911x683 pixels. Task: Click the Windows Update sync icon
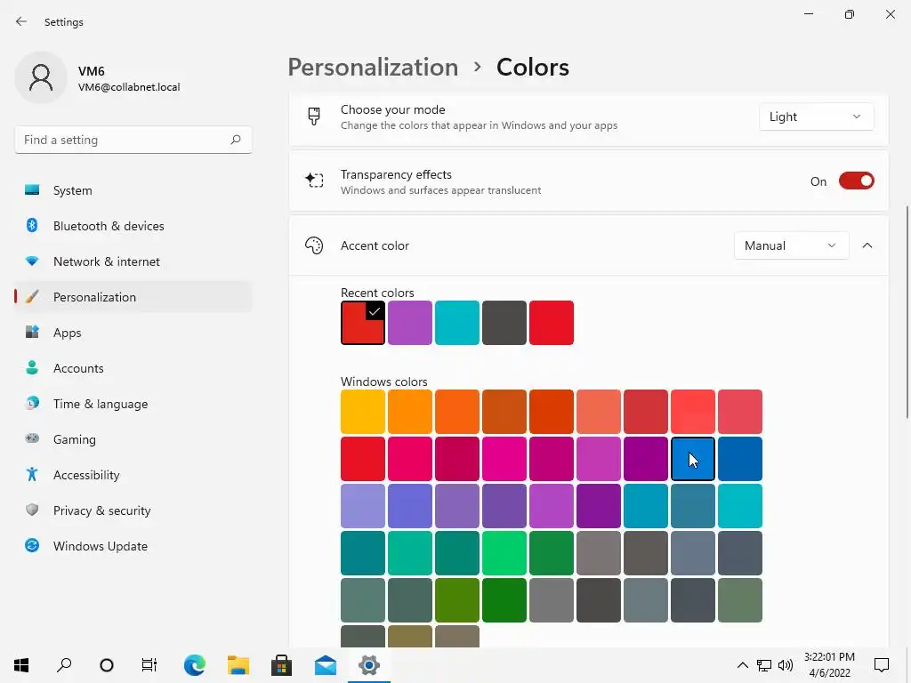(32, 545)
